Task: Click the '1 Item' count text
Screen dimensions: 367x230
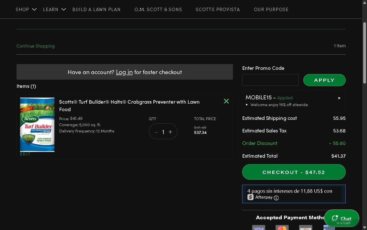Action: coord(340,46)
